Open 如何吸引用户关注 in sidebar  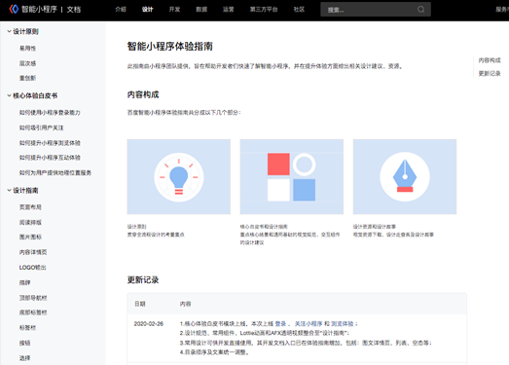coord(41,128)
